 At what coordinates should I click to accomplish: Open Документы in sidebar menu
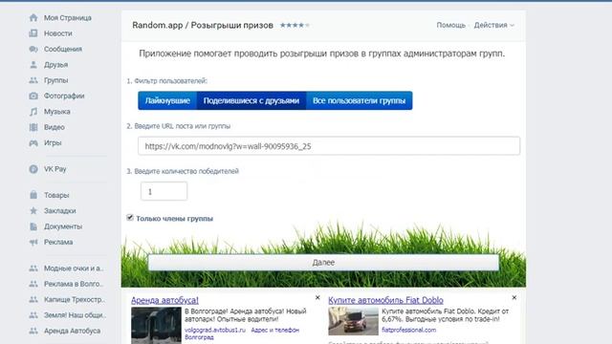click(63, 226)
